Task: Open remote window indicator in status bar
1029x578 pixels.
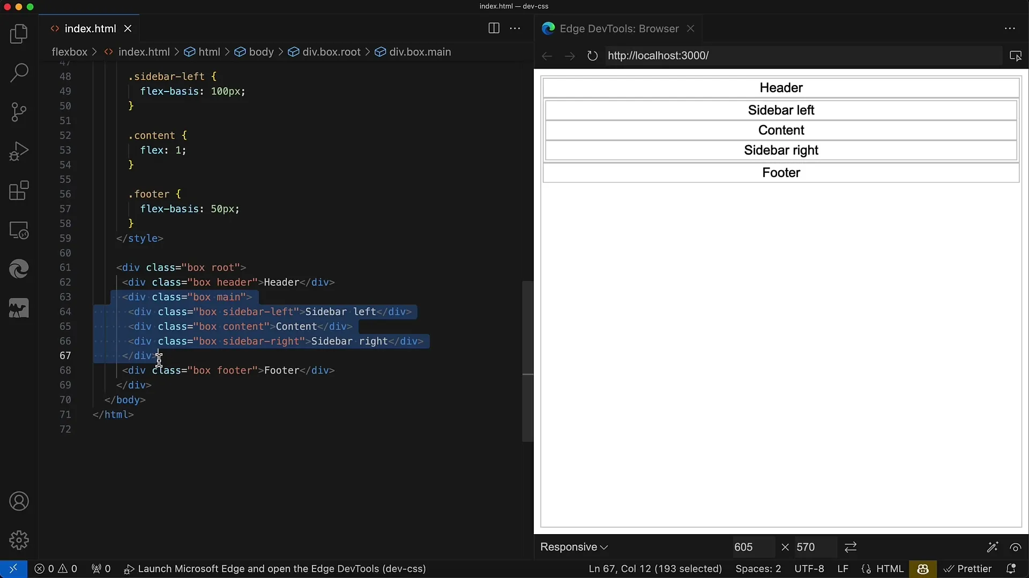Action: (13, 569)
